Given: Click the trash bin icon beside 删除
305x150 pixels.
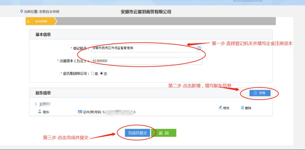Looking at the screenshot, I should [x=243, y=108].
